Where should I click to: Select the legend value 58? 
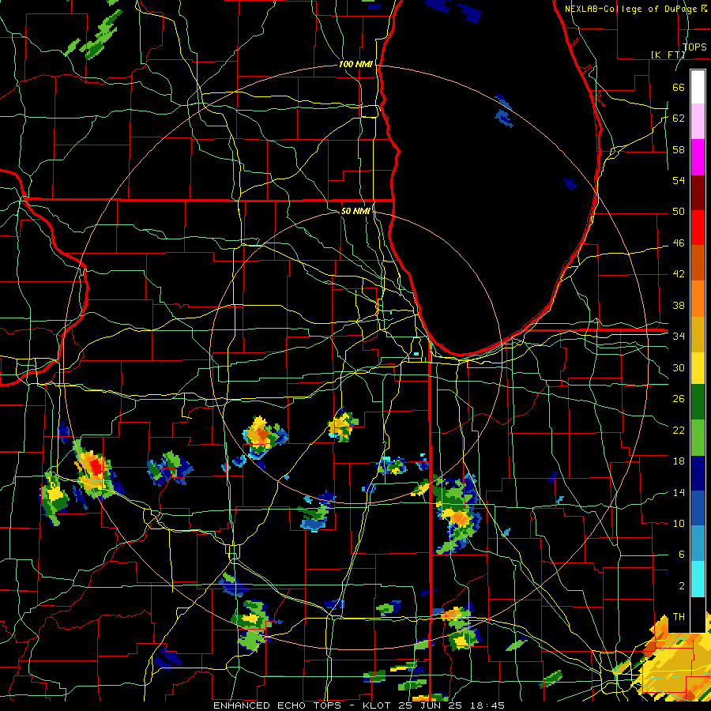click(x=679, y=149)
